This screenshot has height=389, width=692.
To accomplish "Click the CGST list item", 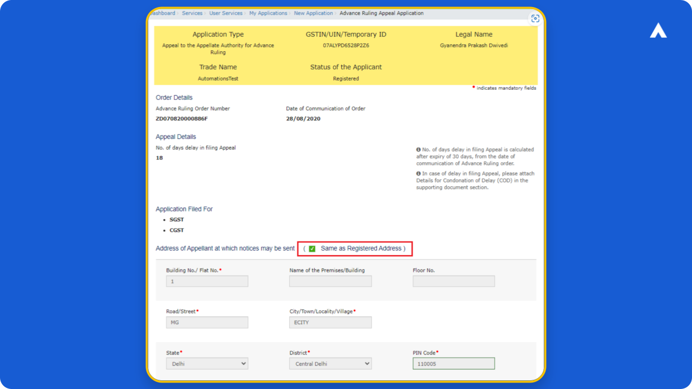I will point(177,230).
